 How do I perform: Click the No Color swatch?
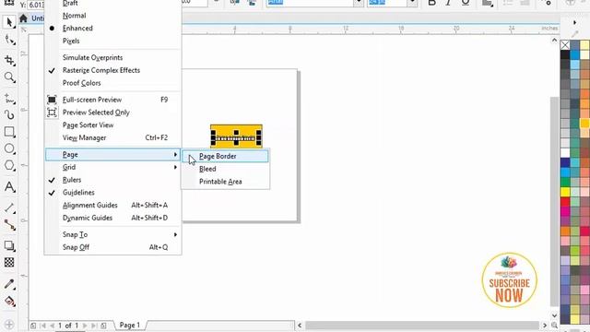565,45
